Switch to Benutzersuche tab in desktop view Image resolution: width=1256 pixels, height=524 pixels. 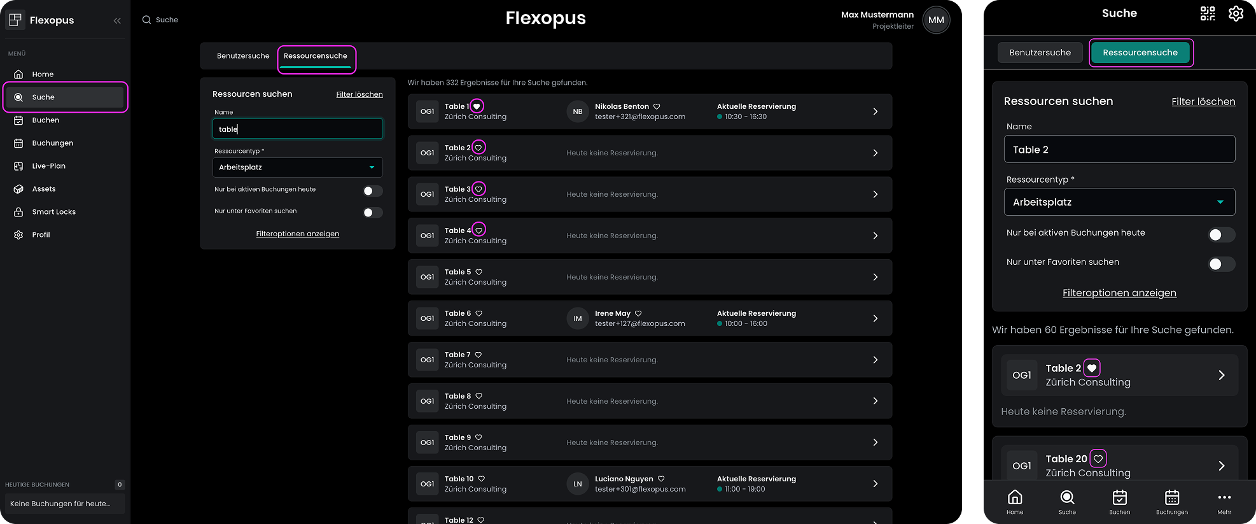(243, 56)
